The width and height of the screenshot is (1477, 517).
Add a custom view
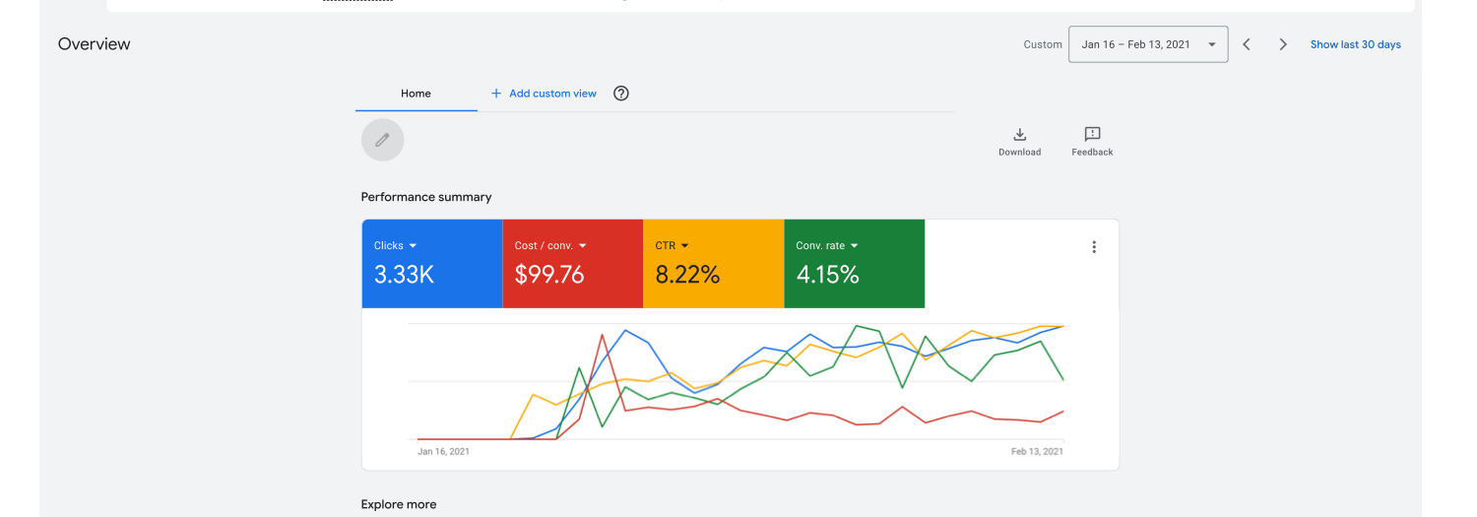544,94
